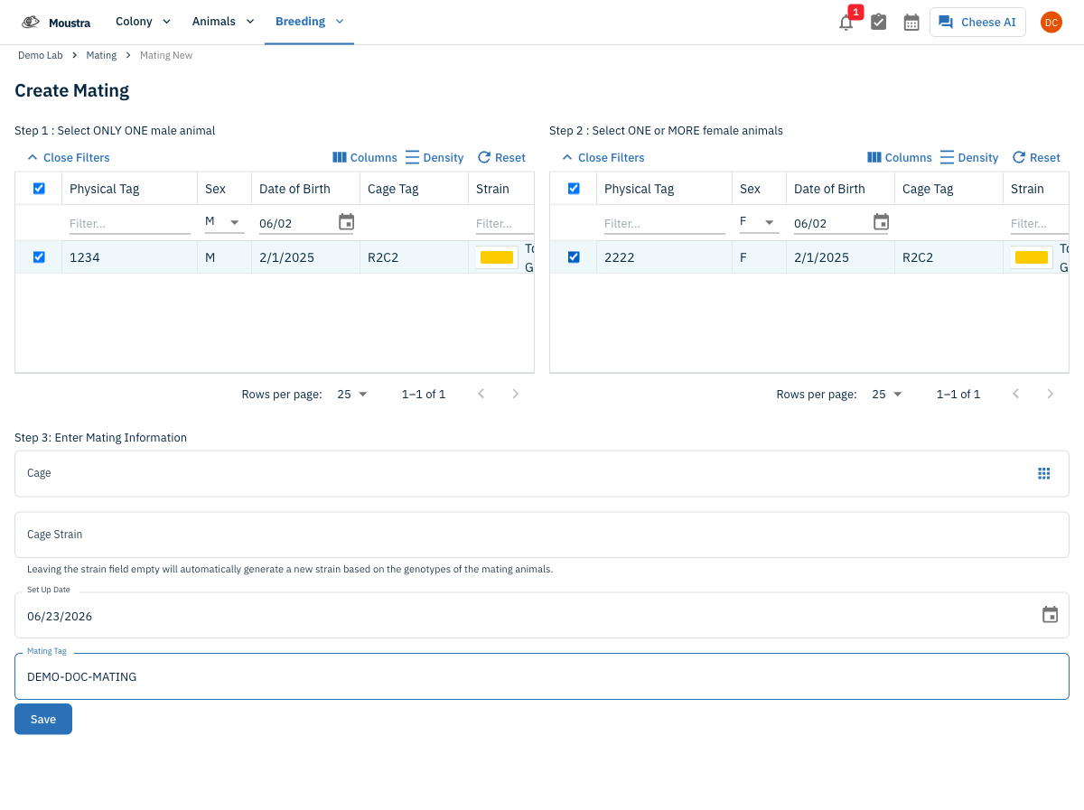
Task: Focus the female Physical Tag filter field
Action: pyautogui.click(x=665, y=223)
